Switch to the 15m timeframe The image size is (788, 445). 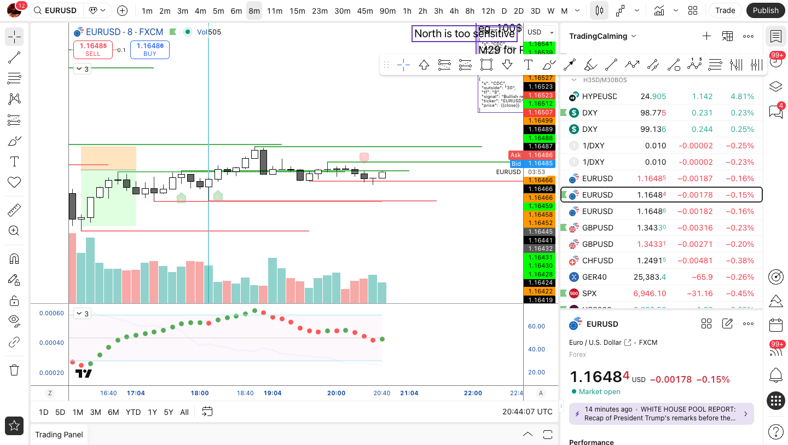(x=297, y=10)
